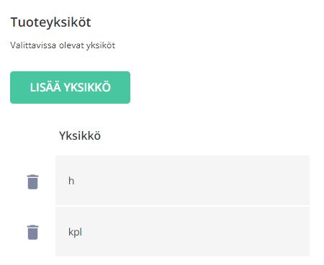
Task: Focus the 'kpl' unit input field
Action: (182, 232)
